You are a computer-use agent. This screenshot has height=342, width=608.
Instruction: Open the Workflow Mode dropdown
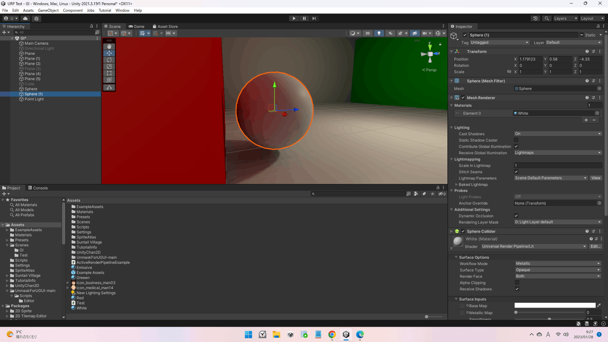[558, 263]
